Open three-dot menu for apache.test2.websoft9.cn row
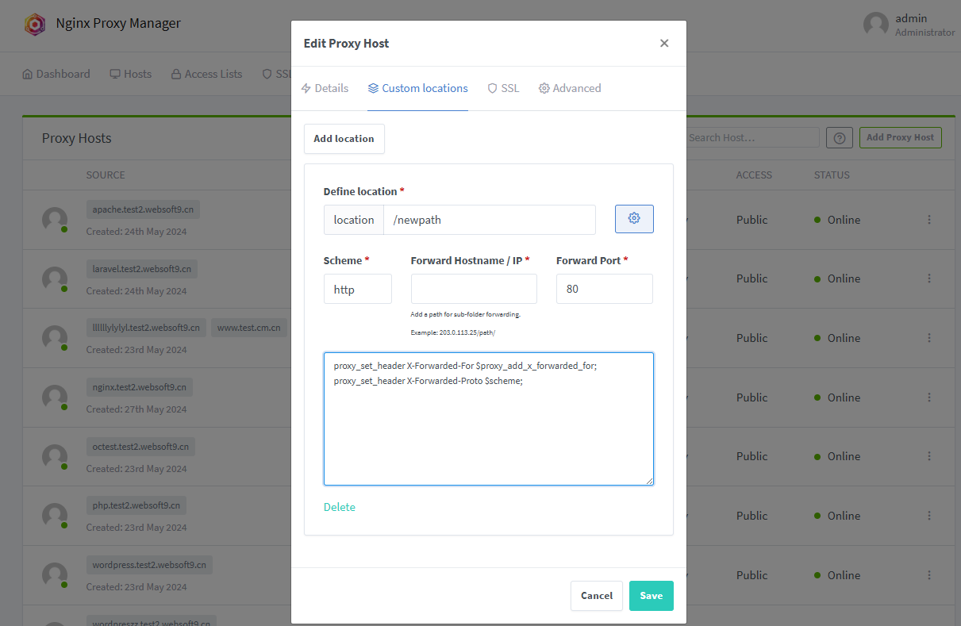Image resolution: width=961 pixels, height=626 pixels. pyautogui.click(x=929, y=220)
